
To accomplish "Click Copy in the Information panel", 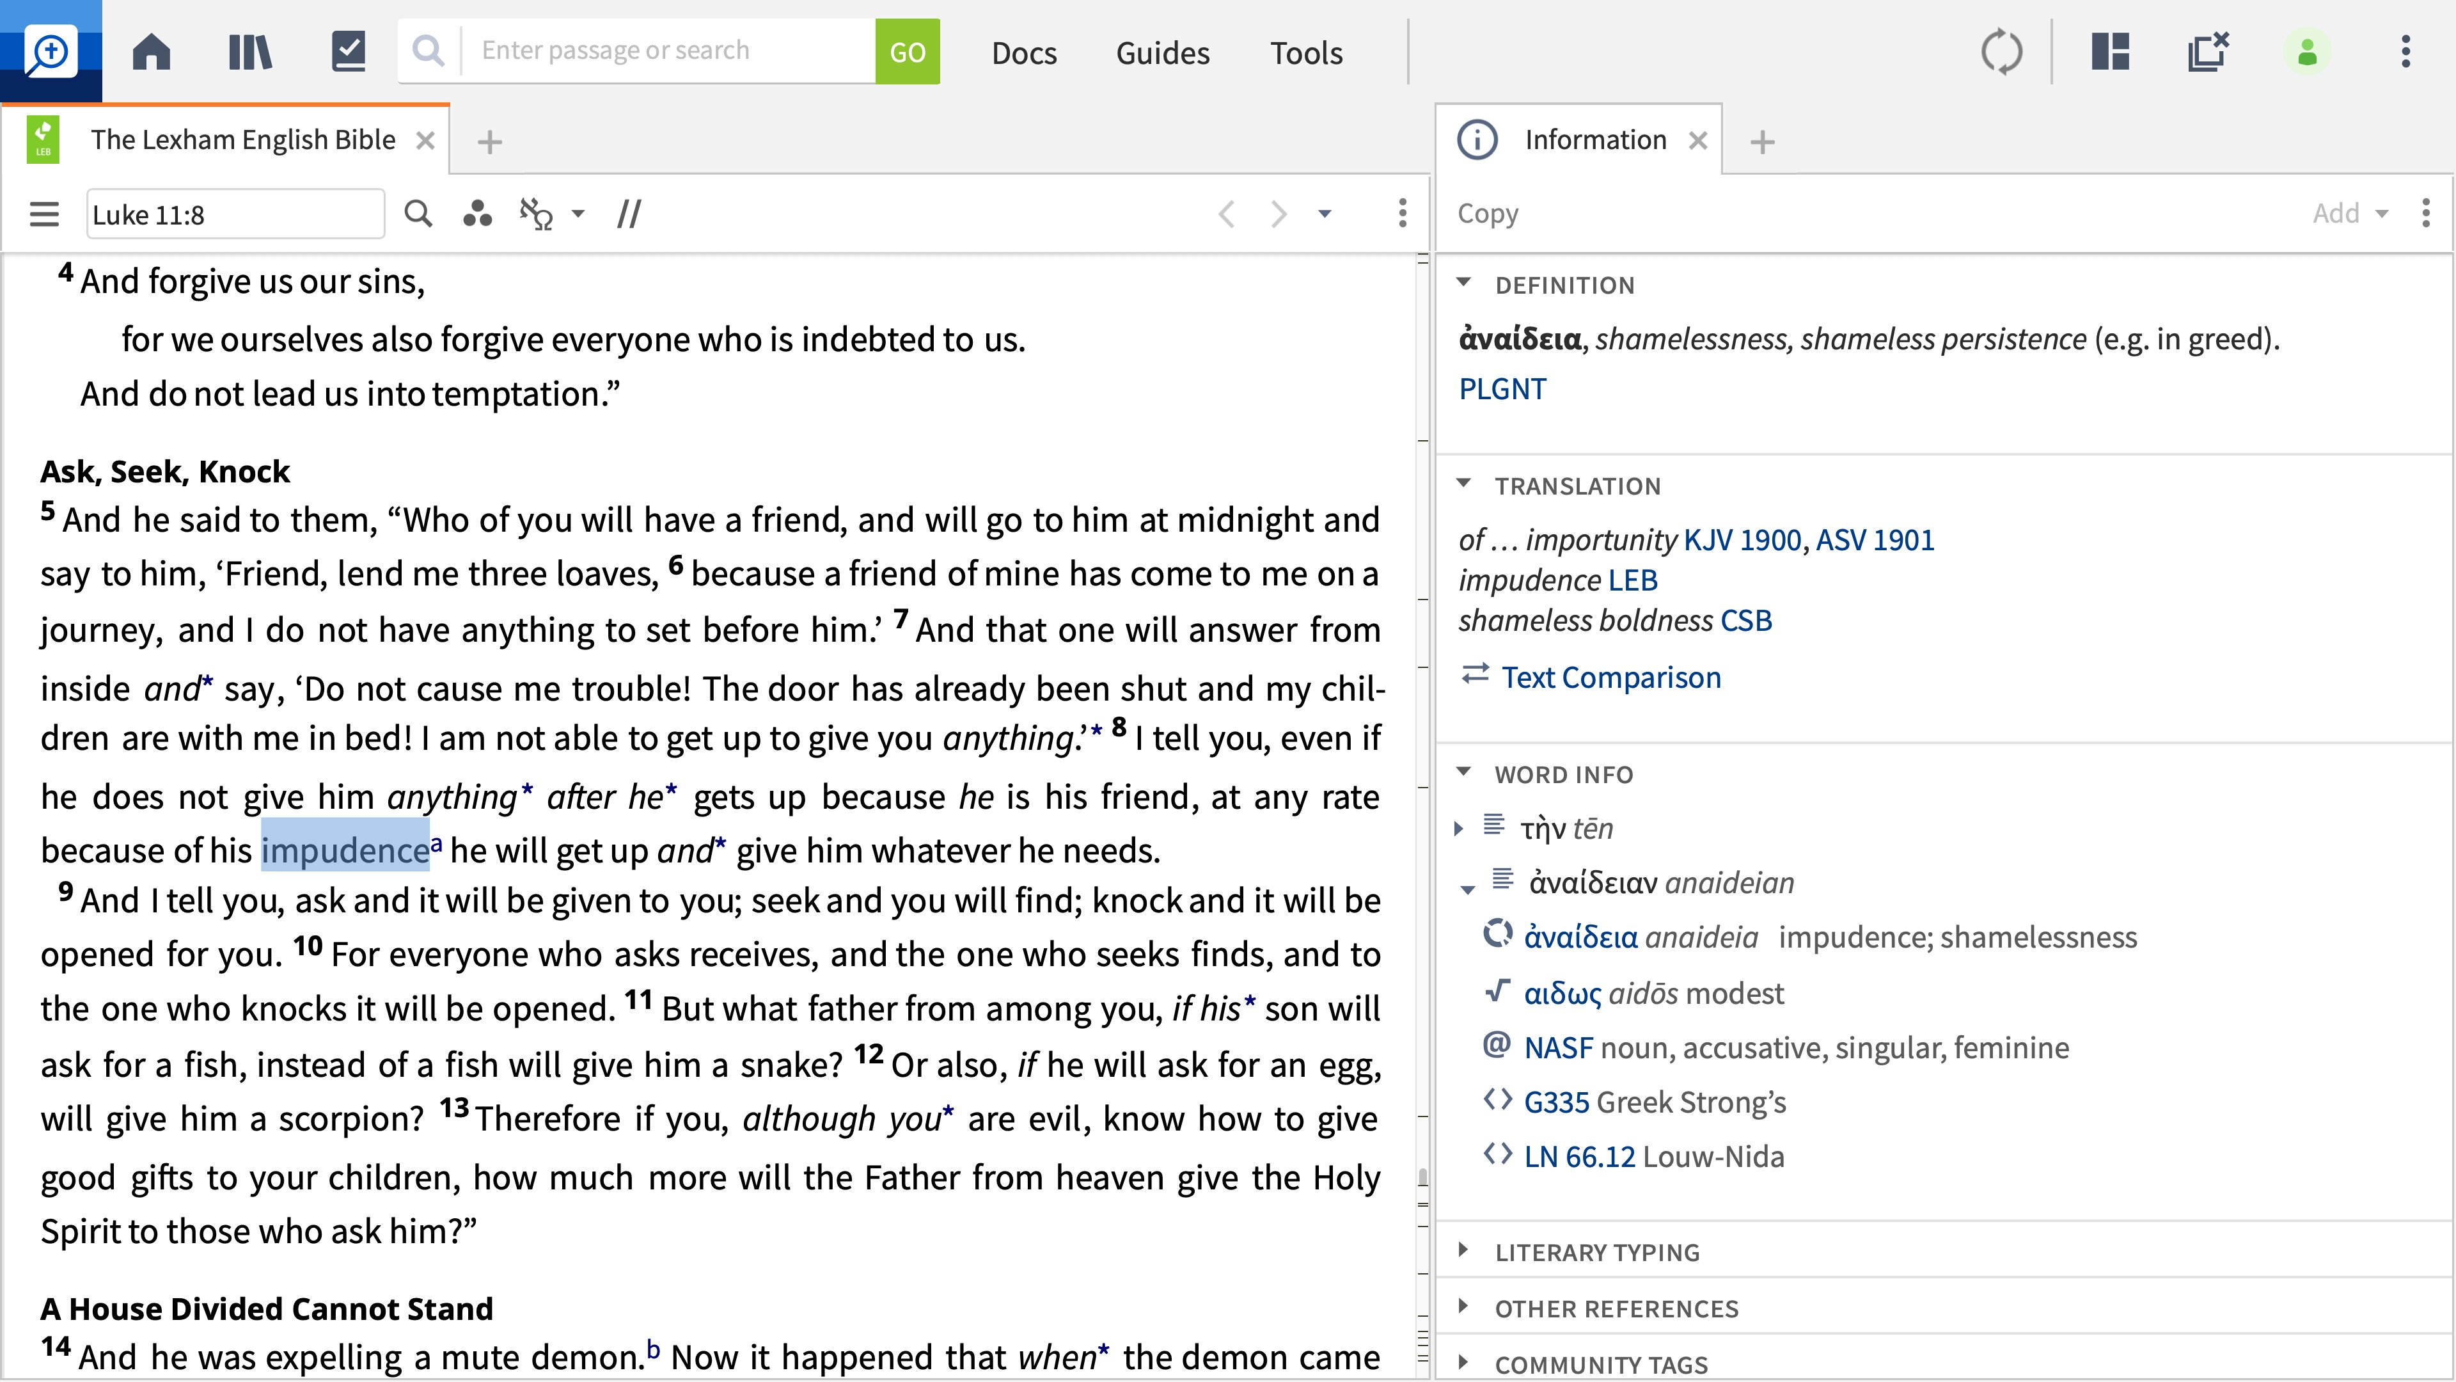I will pos(1487,214).
